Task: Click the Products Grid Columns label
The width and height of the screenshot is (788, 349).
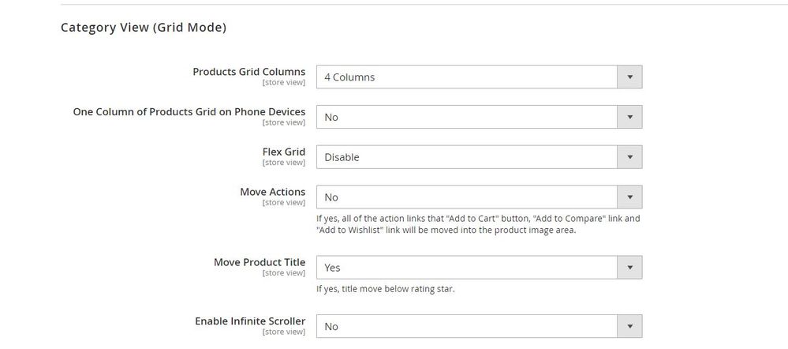Action: pos(248,71)
